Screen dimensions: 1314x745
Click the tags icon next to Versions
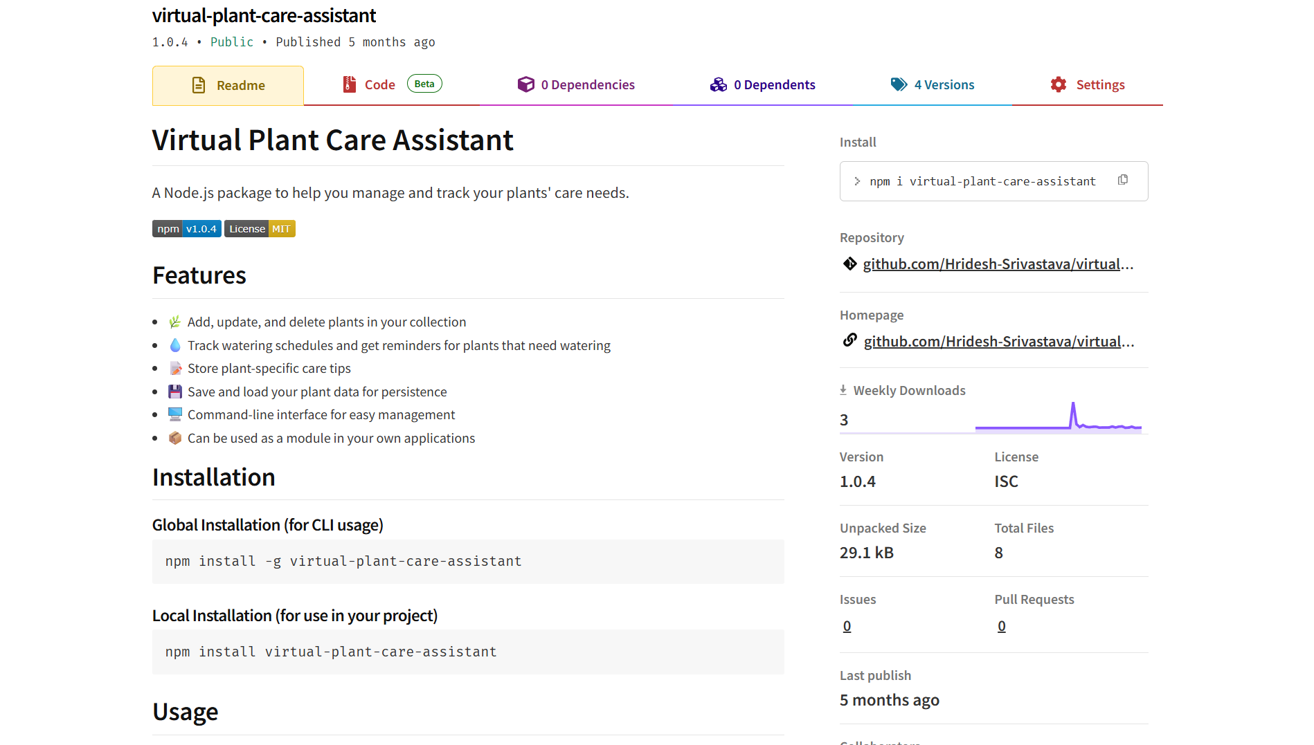(899, 84)
